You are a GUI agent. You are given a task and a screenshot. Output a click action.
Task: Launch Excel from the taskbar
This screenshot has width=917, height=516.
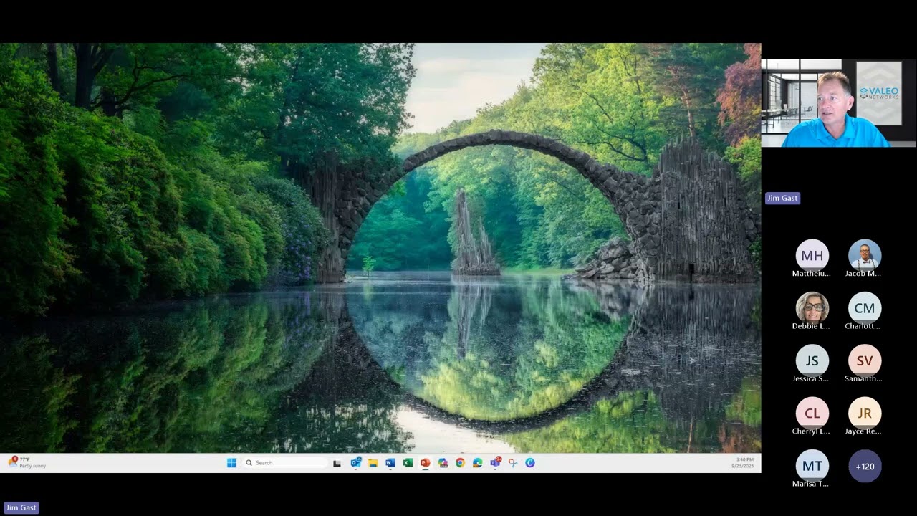[x=408, y=463]
